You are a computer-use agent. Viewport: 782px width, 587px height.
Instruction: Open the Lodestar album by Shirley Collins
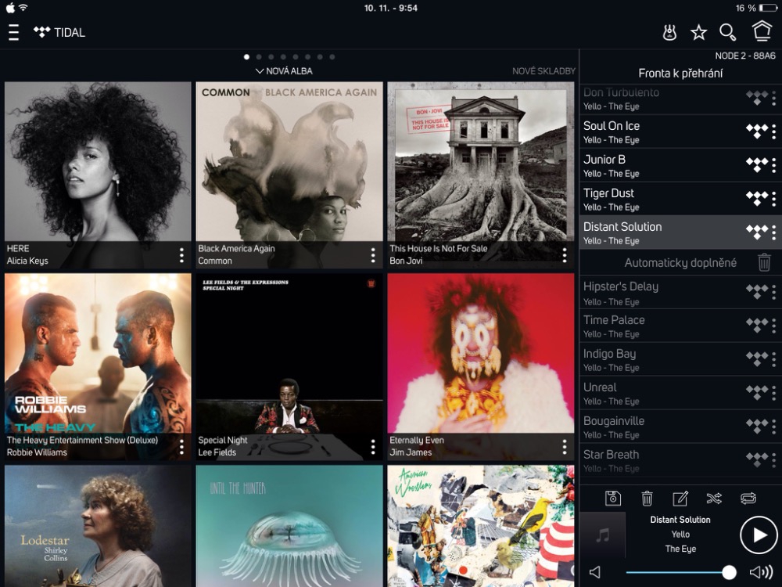click(x=98, y=526)
